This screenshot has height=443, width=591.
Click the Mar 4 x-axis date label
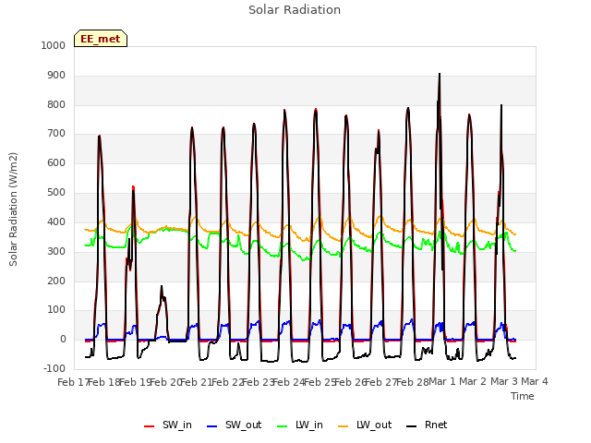[x=535, y=381]
